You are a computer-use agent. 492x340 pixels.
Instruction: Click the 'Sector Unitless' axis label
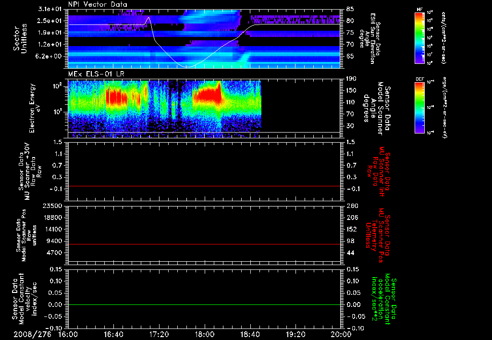coord(20,38)
